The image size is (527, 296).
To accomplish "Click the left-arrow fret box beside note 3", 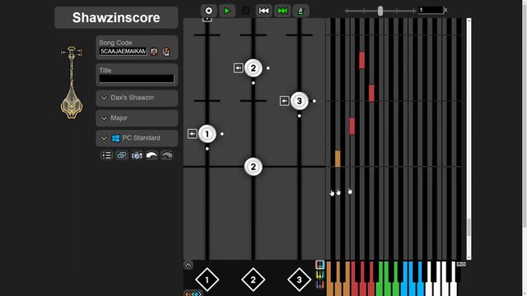I will (284, 100).
